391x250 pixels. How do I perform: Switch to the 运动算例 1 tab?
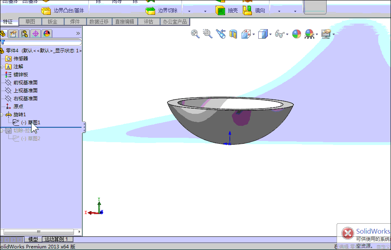[x=58, y=240]
